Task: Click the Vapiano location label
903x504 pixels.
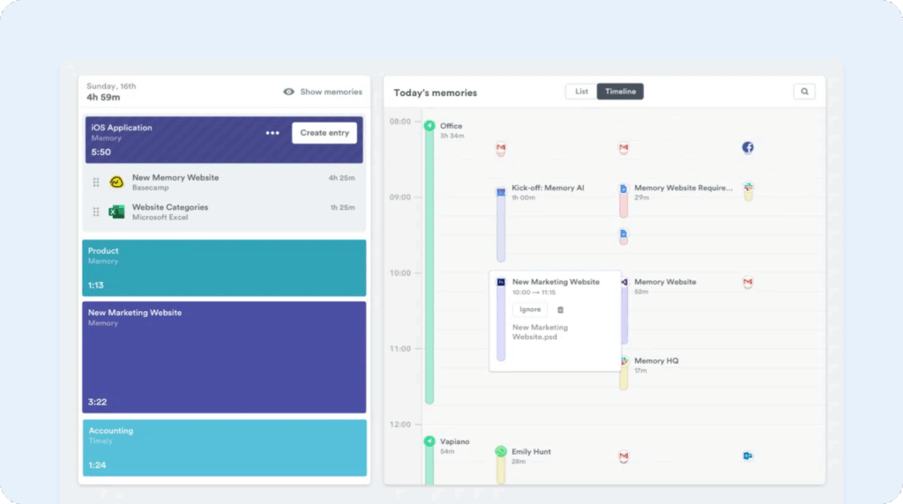Action: pos(454,441)
